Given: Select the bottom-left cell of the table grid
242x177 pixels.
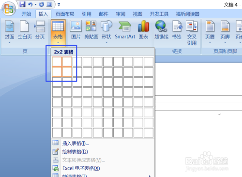Looking at the screenshot, I should coord(57,133).
